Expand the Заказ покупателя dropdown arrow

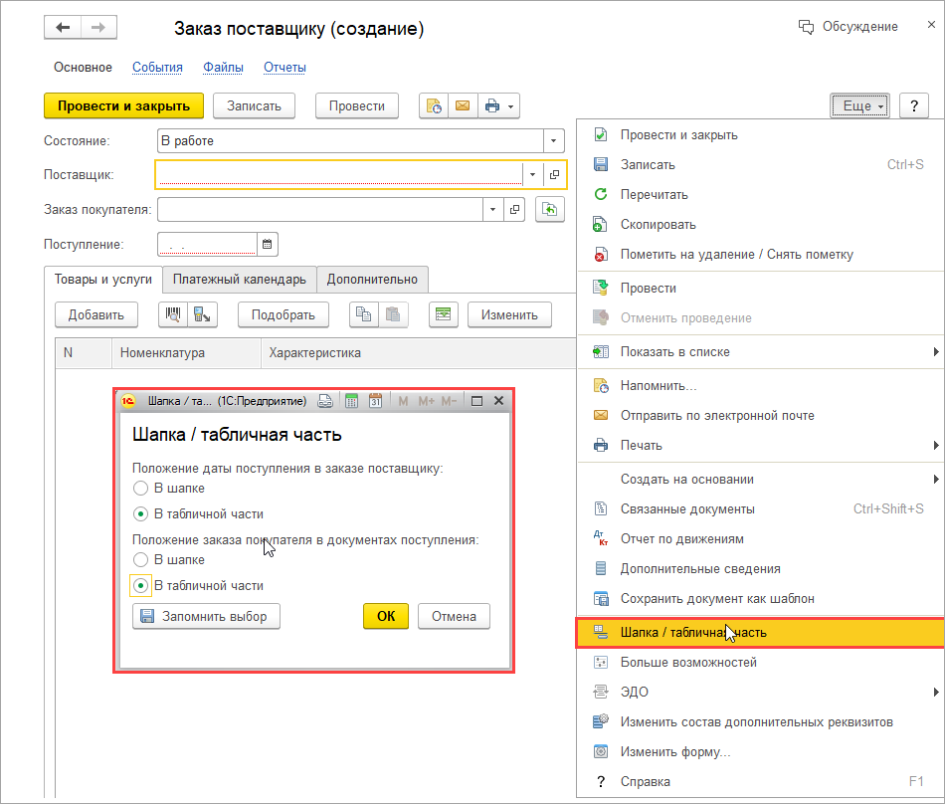[x=493, y=210]
